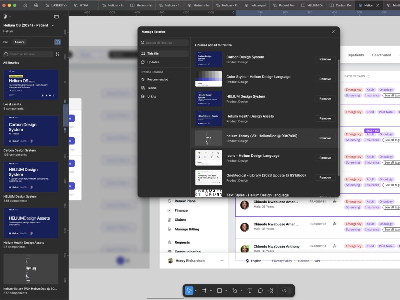Switch to the HTHA file tab
This screenshot has width=400, height=300.
click(x=84, y=5)
